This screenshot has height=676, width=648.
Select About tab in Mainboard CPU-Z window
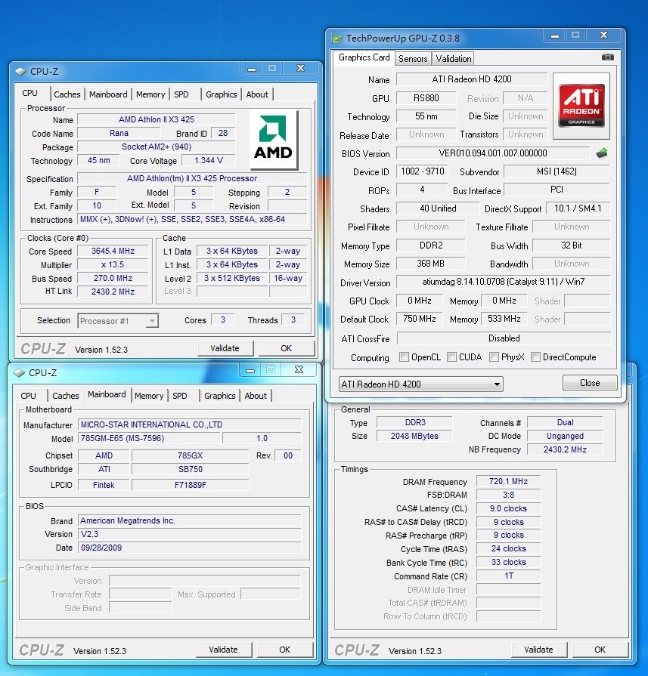coord(256,396)
